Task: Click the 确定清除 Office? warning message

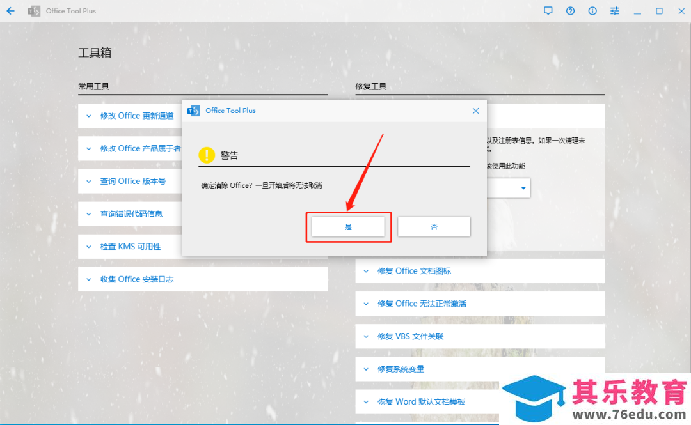Action: 261,185
